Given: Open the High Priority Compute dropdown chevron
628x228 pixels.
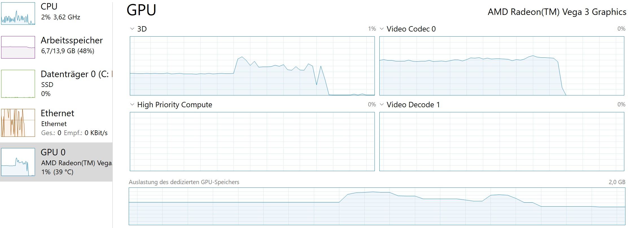Looking at the screenshot, I should pos(132,104).
